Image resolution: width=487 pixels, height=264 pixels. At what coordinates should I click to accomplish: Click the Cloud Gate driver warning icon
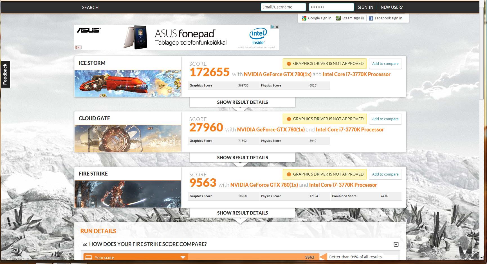tap(289, 119)
